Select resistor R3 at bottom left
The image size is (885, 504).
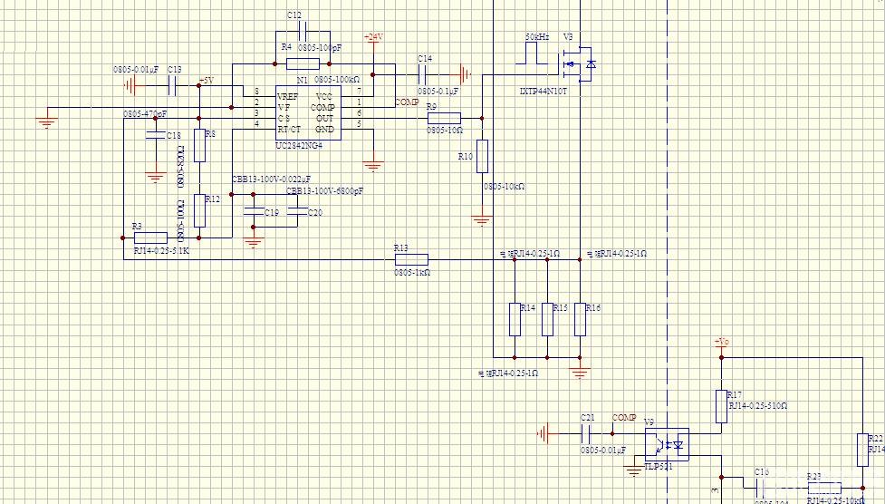pyautogui.click(x=150, y=237)
